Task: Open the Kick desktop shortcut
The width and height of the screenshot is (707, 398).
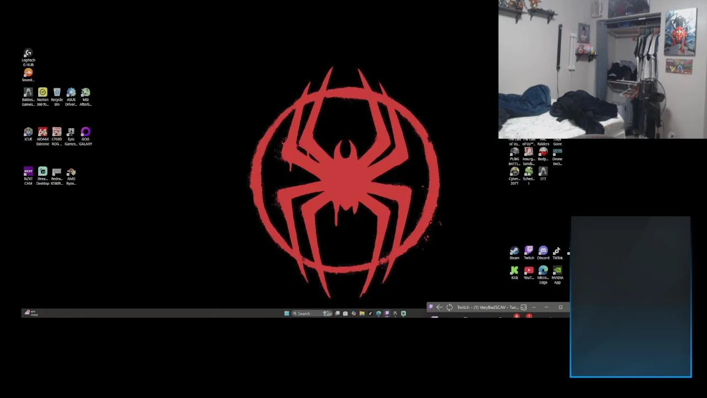Action: (x=514, y=273)
